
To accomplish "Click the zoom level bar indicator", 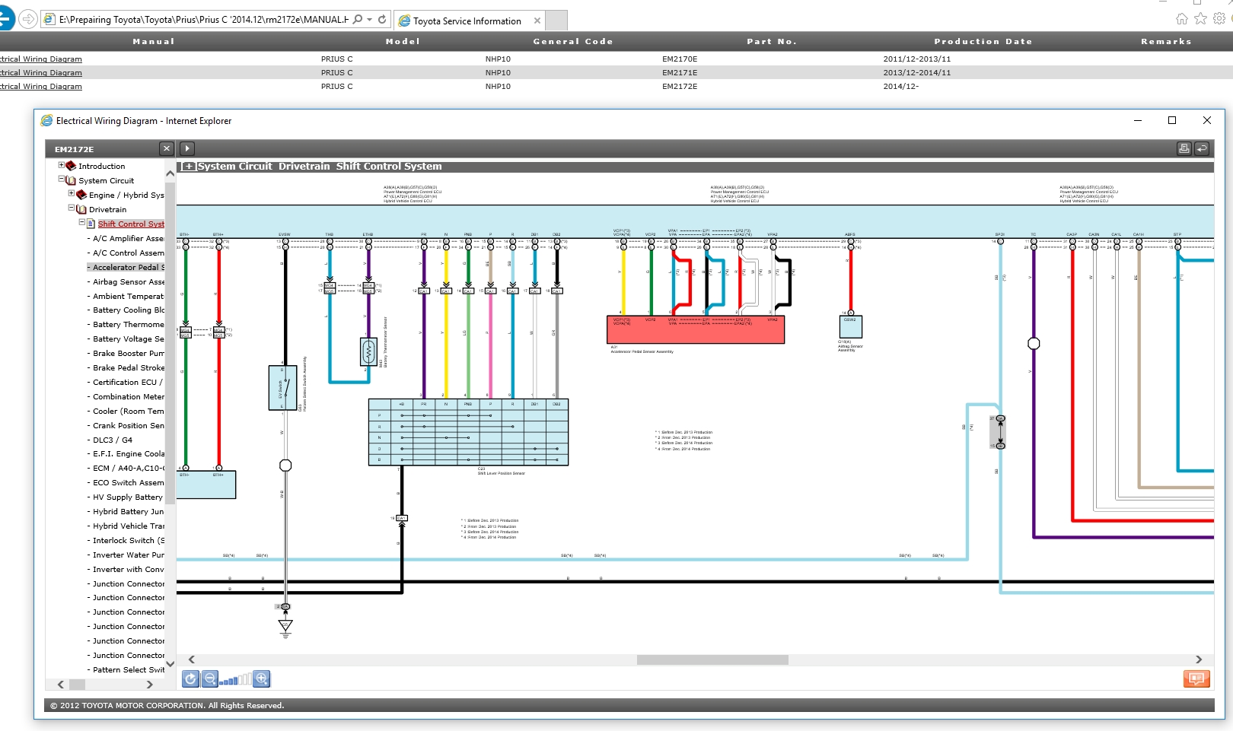I will point(235,679).
